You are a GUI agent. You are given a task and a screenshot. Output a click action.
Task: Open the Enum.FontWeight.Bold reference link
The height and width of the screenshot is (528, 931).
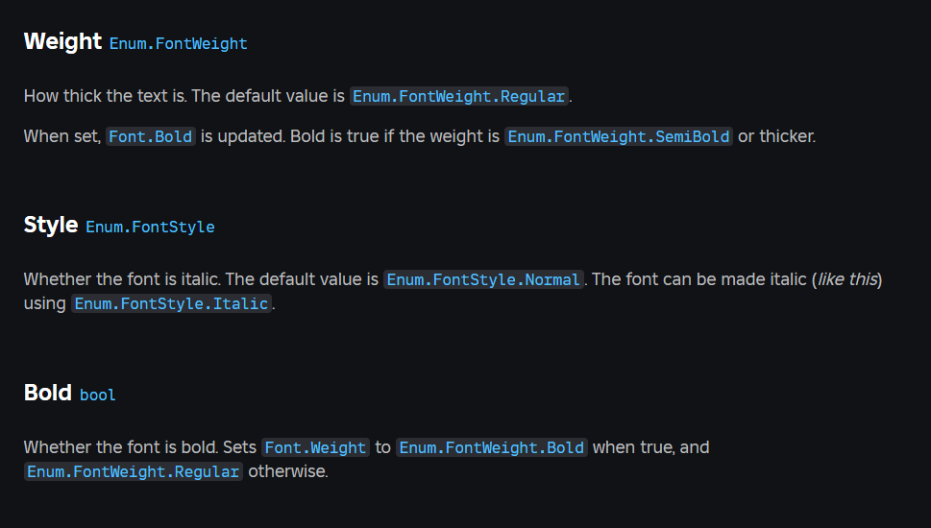tap(491, 447)
